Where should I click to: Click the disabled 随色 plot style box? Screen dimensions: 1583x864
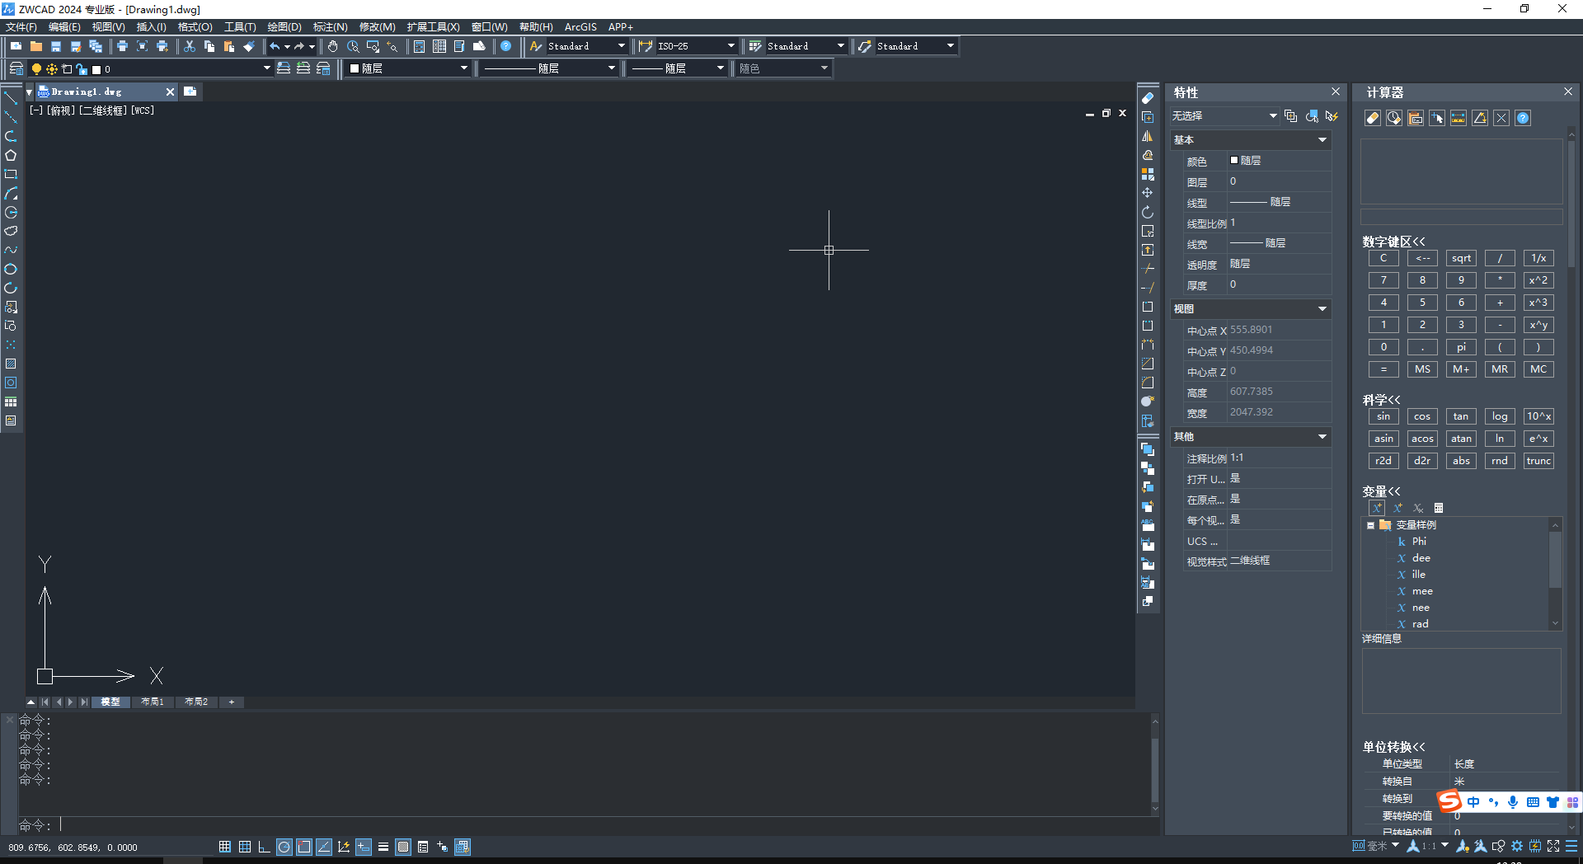click(x=783, y=68)
